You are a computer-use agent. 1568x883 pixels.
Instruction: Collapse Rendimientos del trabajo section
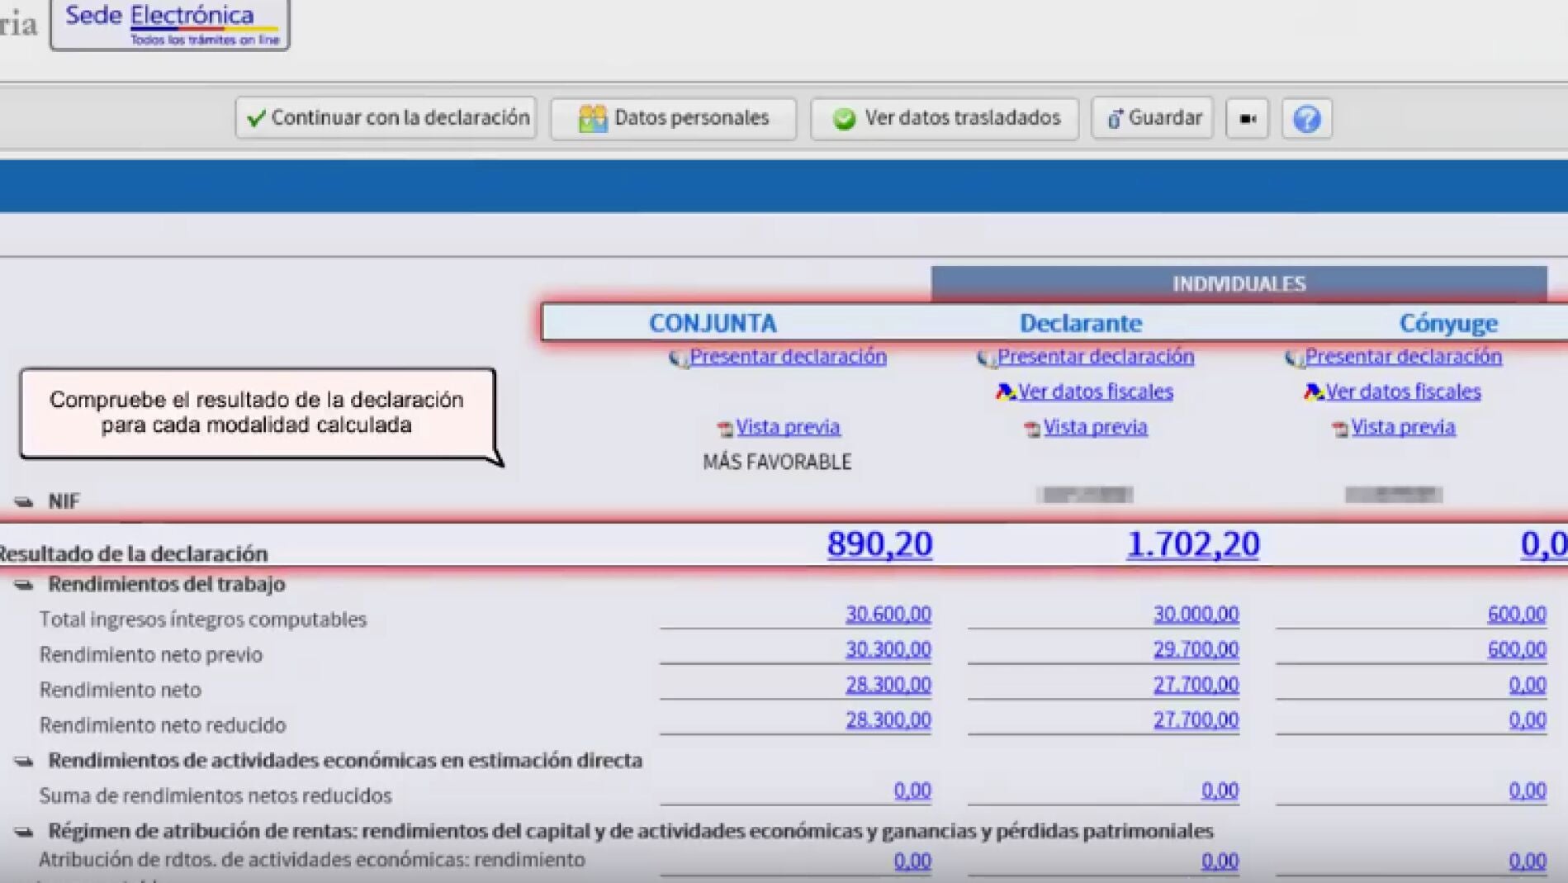point(24,585)
